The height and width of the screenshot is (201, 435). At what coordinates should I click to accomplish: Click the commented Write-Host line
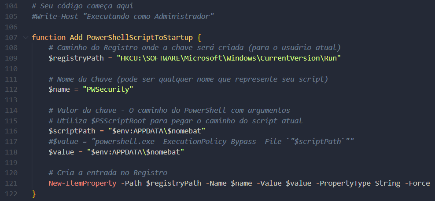(123, 16)
